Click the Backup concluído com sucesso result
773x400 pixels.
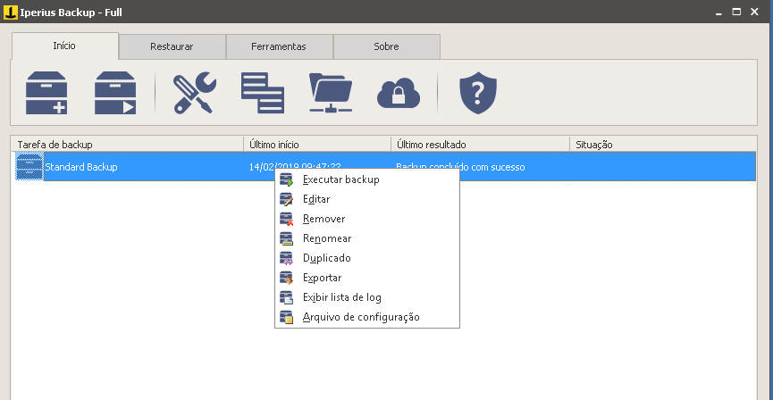pyautogui.click(x=460, y=167)
